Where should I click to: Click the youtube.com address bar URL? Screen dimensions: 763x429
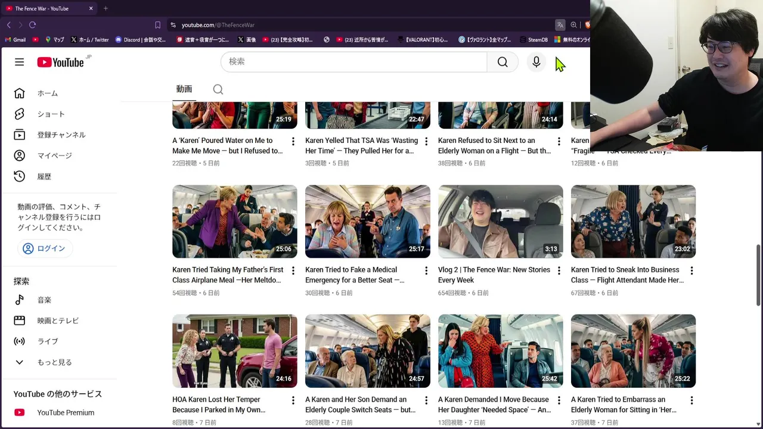[x=218, y=25]
